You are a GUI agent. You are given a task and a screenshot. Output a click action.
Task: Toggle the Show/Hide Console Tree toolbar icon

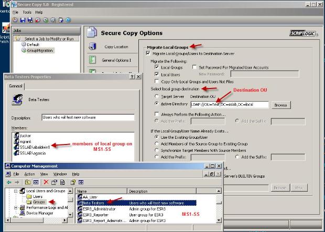pos(36,182)
